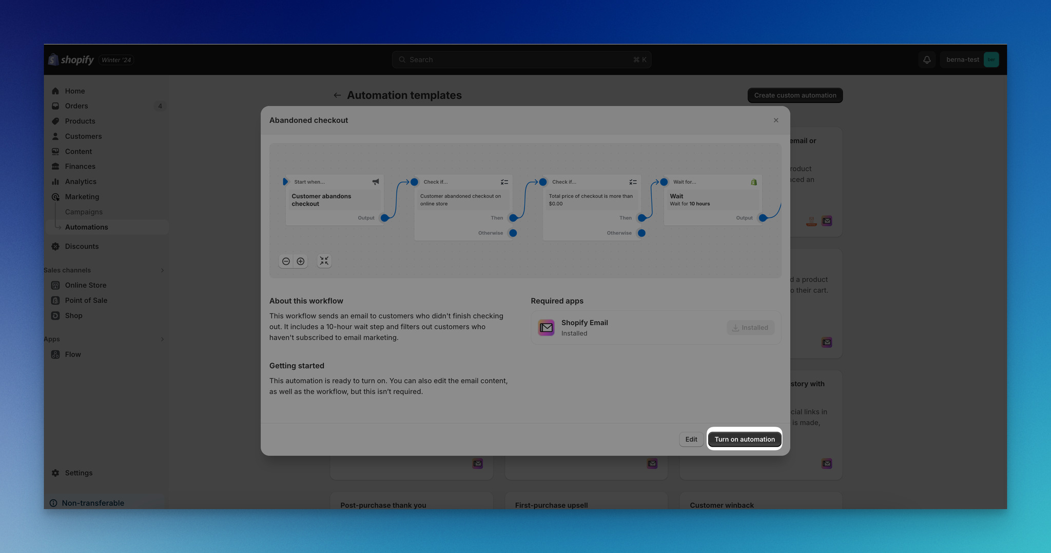This screenshot has height=553, width=1051.
Task: Expand the Sales channels section chevron
Action: [162, 270]
